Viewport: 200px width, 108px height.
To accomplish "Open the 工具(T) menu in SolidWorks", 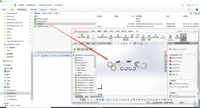I will tap(118, 31).
